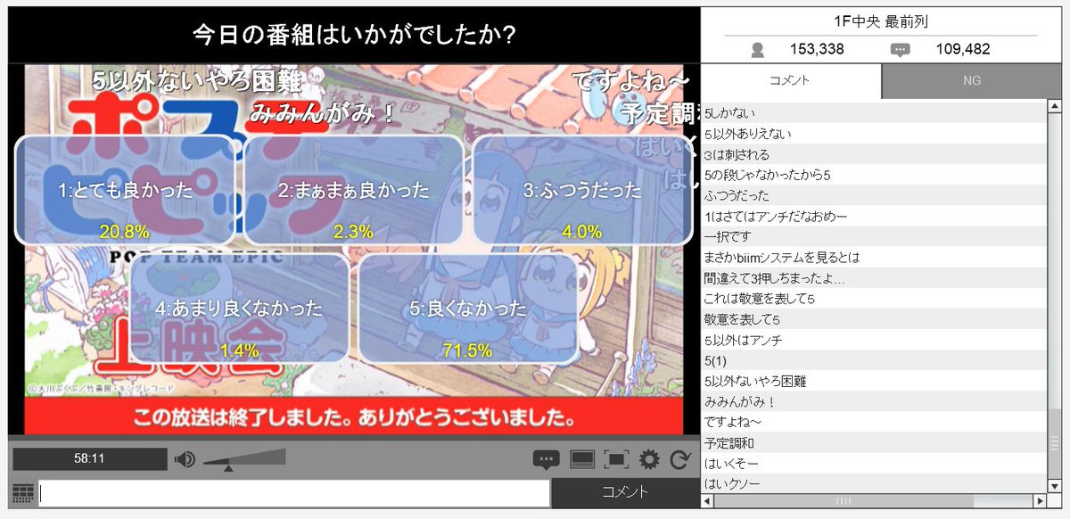Click the 58:11 elapsed time display
This screenshot has width=1070, height=519.
click(89, 459)
